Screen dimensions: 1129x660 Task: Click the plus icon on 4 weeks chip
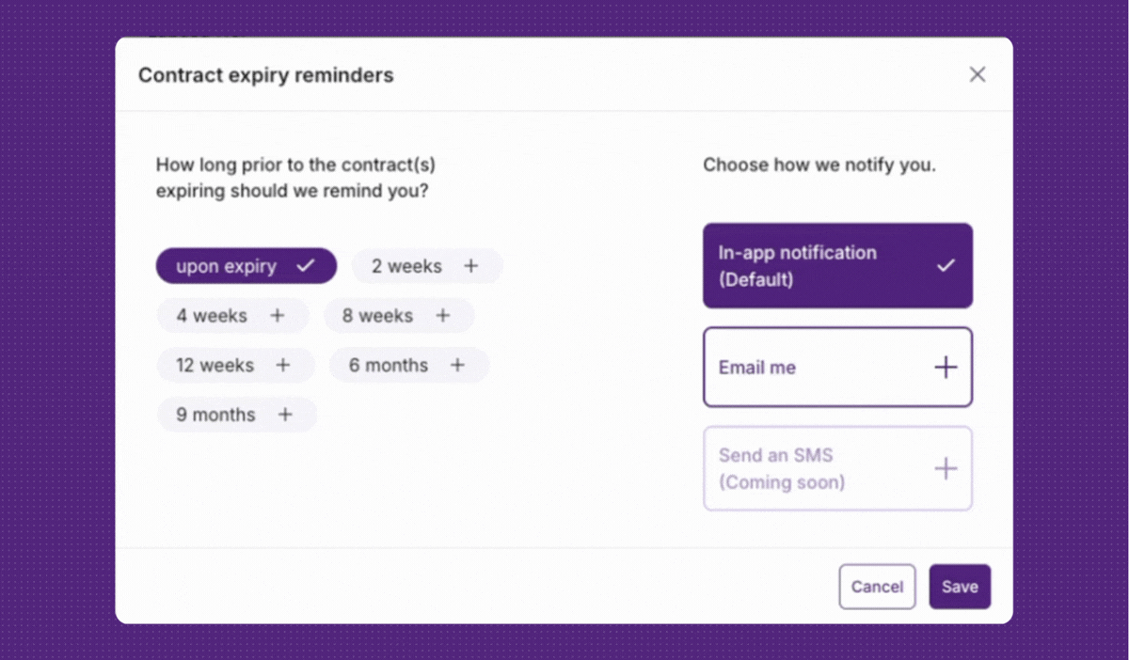point(278,316)
